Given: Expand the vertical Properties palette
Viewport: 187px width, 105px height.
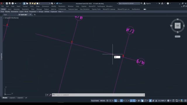Looking at the screenshot, I should 1,56.
